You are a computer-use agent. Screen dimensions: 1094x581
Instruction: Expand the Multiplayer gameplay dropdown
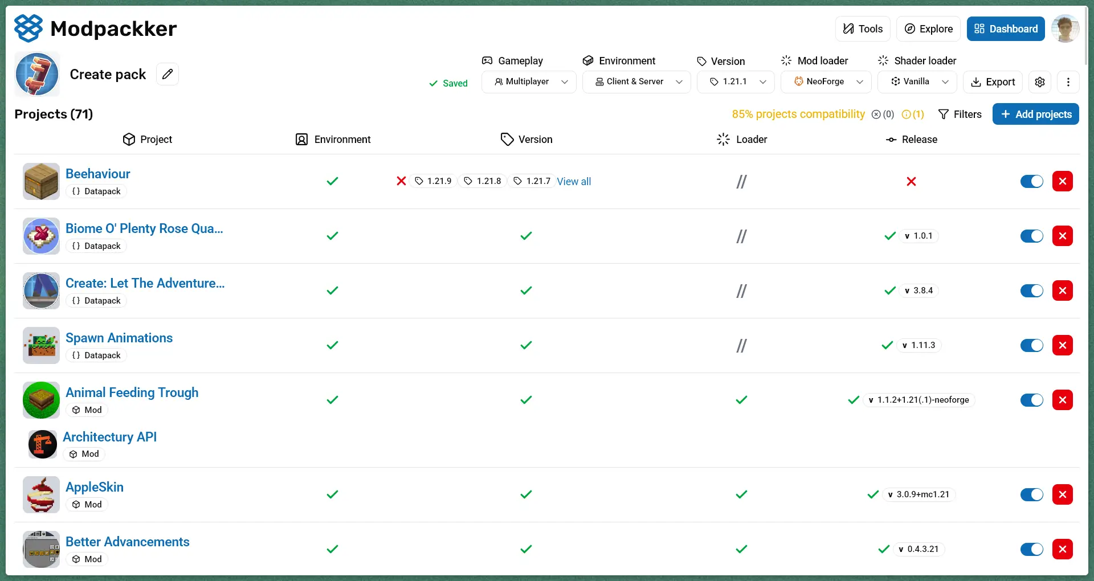529,82
